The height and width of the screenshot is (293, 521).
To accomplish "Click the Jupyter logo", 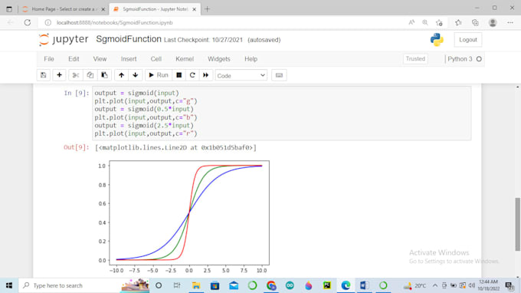I will coord(64,40).
